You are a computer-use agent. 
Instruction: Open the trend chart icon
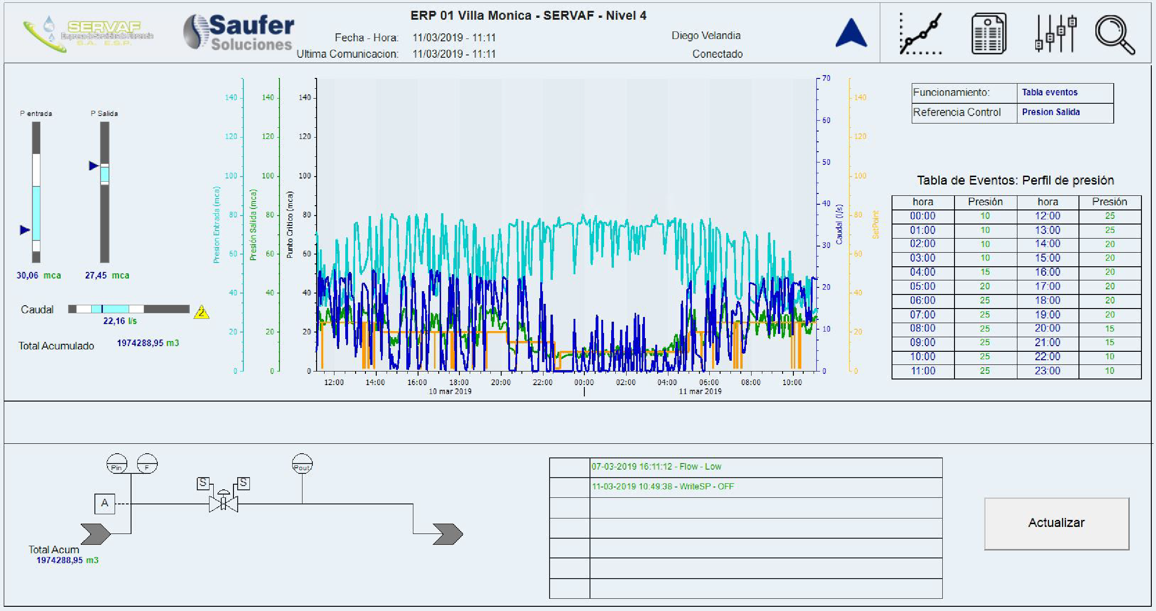click(x=920, y=34)
